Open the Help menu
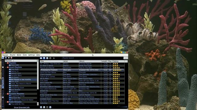Screen dimensions: 197x110 pos(38,55)
